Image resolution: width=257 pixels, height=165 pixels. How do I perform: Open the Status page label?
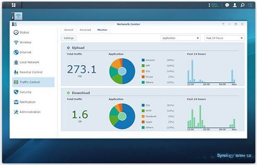(x=24, y=32)
